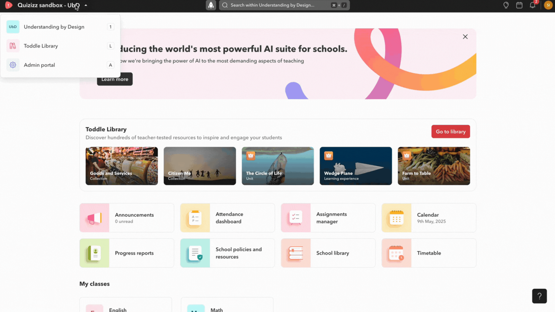Click the crown badge on Wedge Plane
555x312 pixels.
click(329, 156)
